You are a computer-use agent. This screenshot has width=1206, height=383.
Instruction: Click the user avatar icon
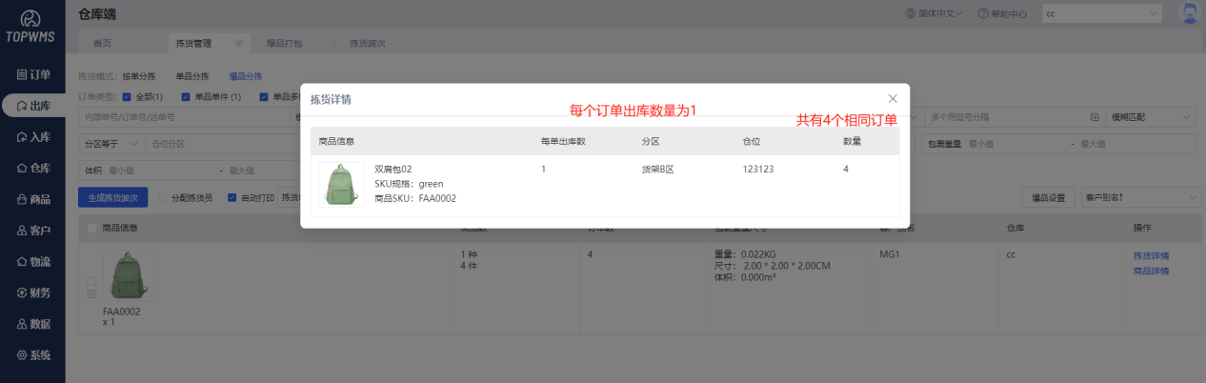1189,13
